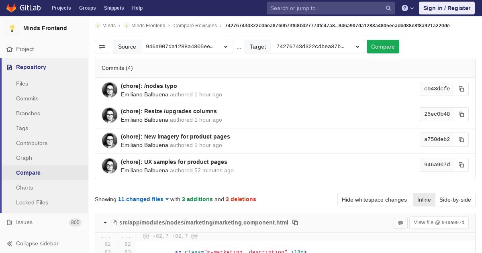The width and height of the screenshot is (482, 253).
Task: Click Minds Frontend icon in breadcrumb
Action: pos(127,26)
